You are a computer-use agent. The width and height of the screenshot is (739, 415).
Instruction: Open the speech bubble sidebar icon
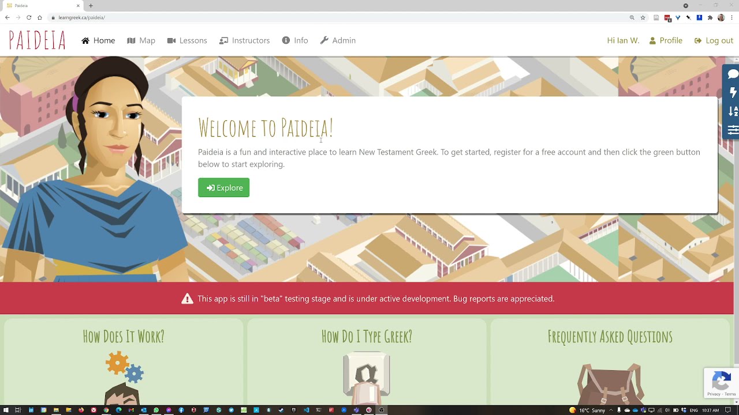click(733, 74)
